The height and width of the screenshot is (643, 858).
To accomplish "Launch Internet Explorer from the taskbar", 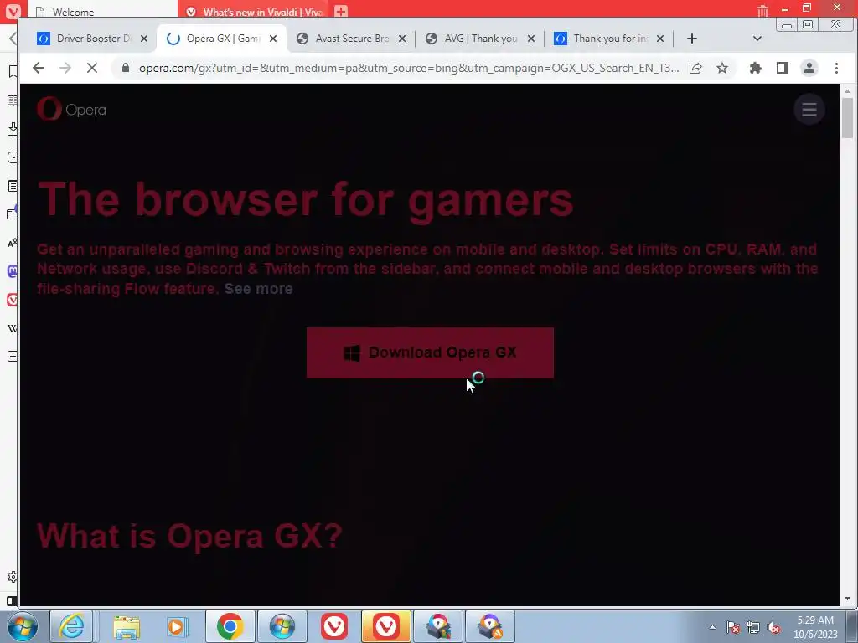I will pyautogui.click(x=72, y=626).
